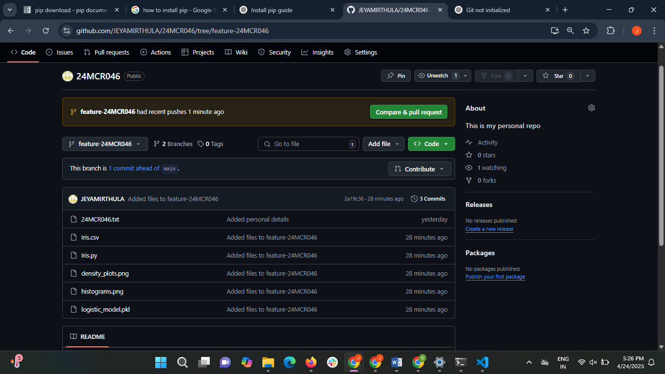The width and height of the screenshot is (665, 374).
Task: Open Windows Start menu
Action: click(161, 362)
